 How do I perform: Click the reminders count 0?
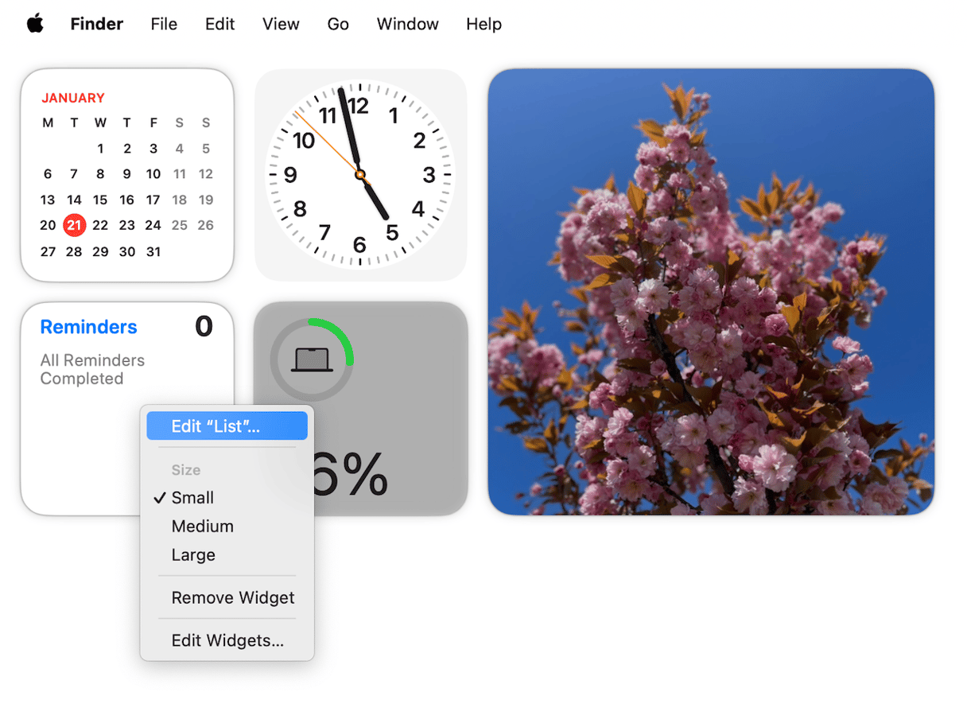click(x=204, y=327)
